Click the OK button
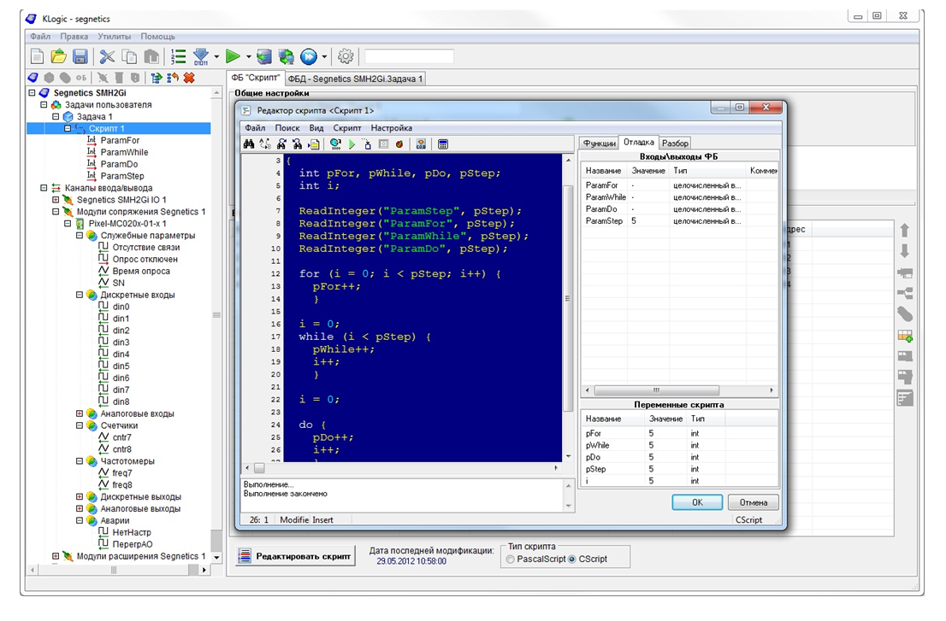 click(697, 502)
